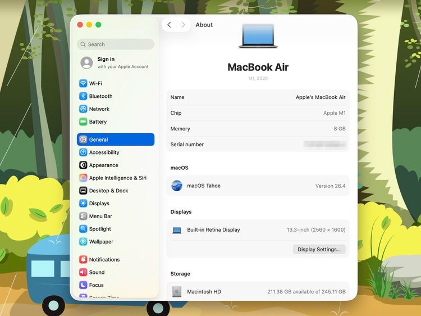Click the blurred serial number value
Viewport: 421px width, 316px height.
325,145
